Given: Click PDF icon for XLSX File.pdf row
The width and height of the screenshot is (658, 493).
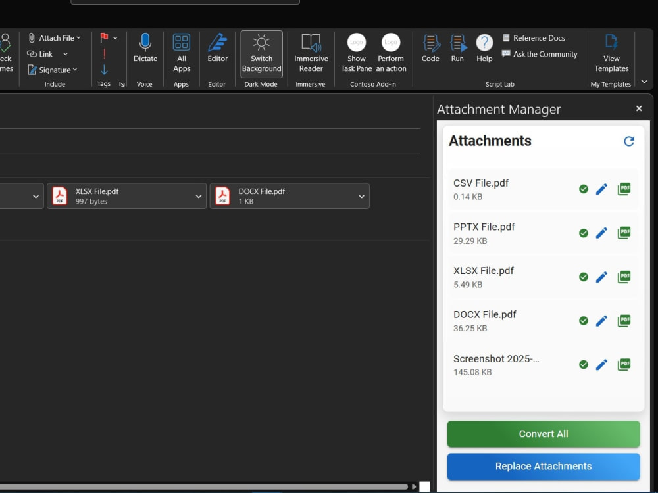Looking at the screenshot, I should coord(624,277).
